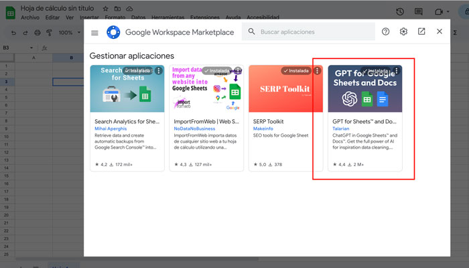Select row 10 header in Sheets
The height and width of the screenshot is (268, 469).
pos(6,137)
